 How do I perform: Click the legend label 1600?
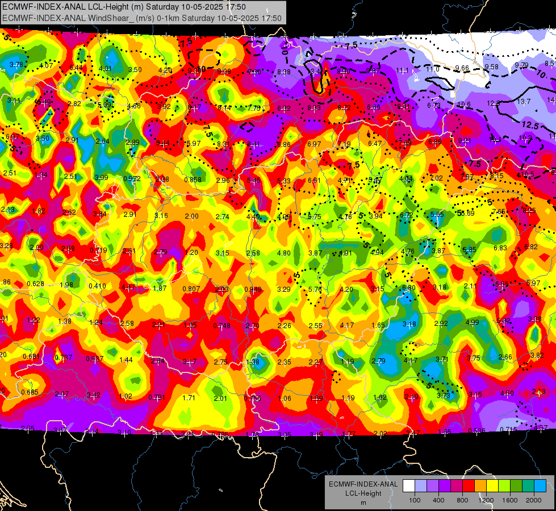click(x=510, y=500)
